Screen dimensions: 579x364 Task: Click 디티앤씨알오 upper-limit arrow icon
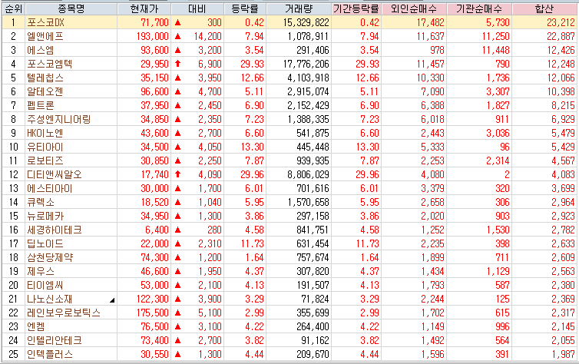click(178, 174)
